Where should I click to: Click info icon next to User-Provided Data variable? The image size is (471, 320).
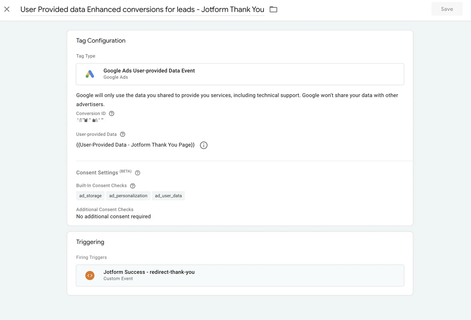point(203,145)
